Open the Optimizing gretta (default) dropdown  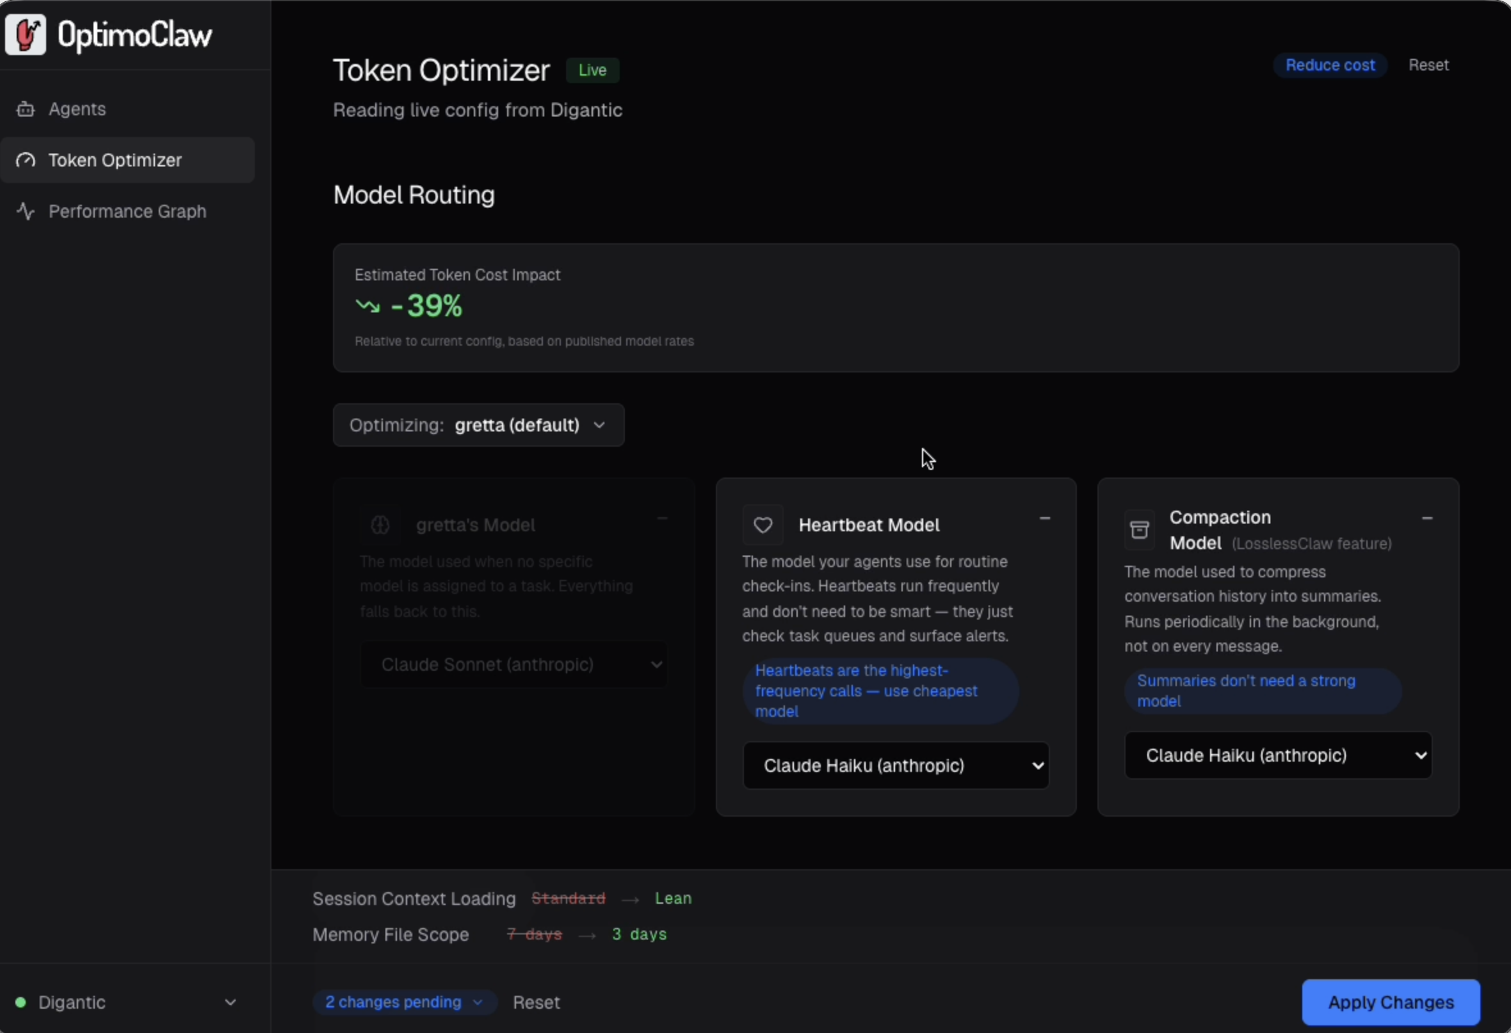point(478,425)
